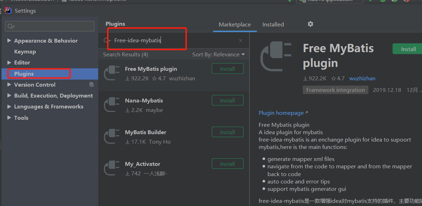Viewport: 422px width, 206px height.
Task: Expand Build, Execution, Deployment section
Action: coord(9,96)
